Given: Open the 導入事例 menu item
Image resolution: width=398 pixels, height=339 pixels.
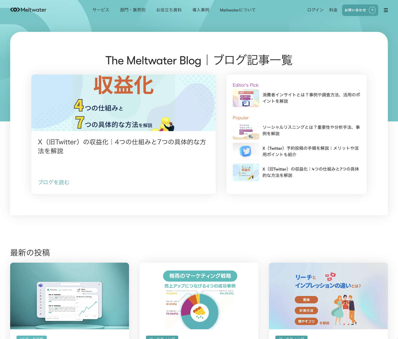Looking at the screenshot, I should point(201,10).
